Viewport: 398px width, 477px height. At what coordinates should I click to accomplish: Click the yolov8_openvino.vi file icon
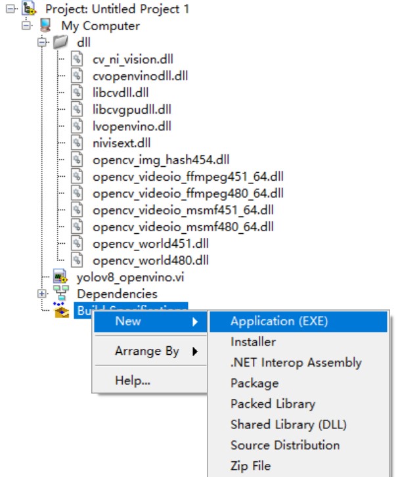coord(61,277)
